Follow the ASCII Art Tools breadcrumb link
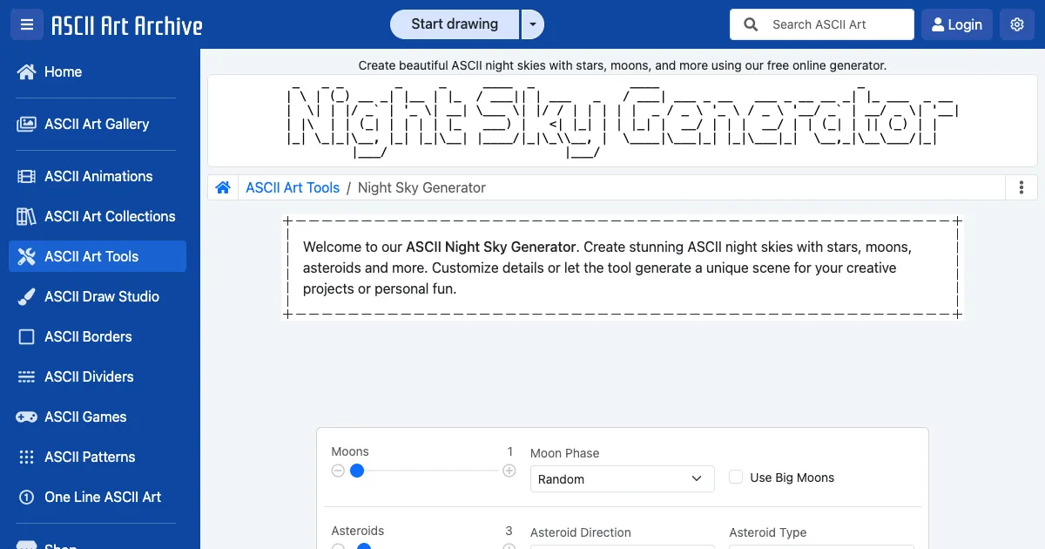1045x549 pixels. pos(293,187)
